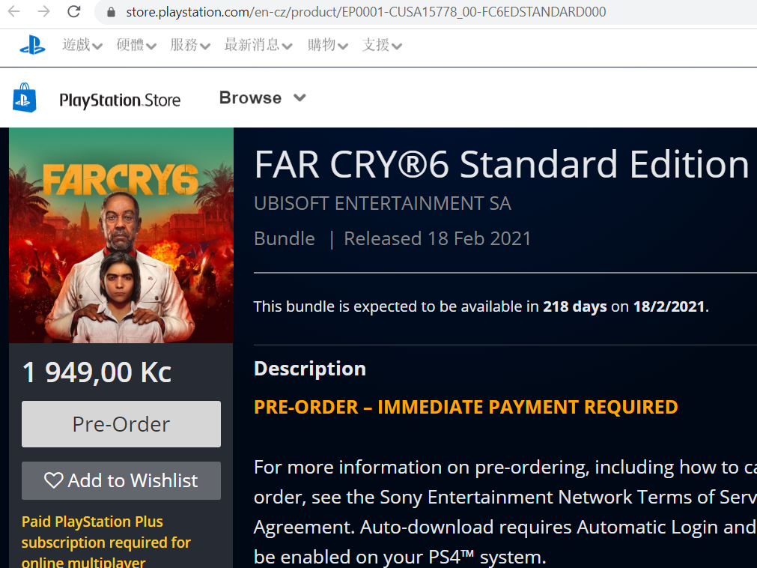Screen dimensions: 757x568
Task: Click the FAR CRY®6 Standard Edition title
Action: click(x=502, y=165)
